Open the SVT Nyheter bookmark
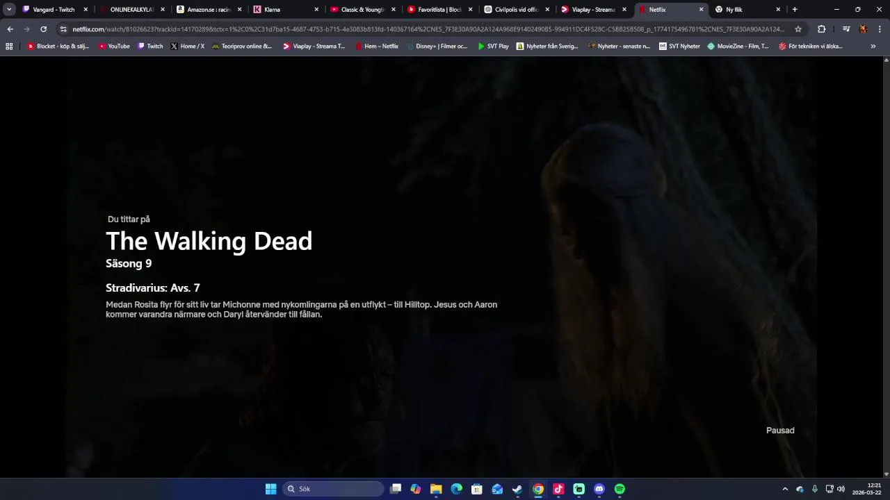 click(x=679, y=47)
